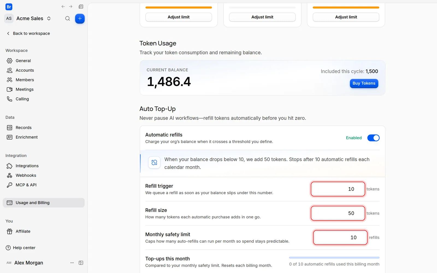Click the AS workspace avatar
Screen dimensions: 437x273
point(9,19)
